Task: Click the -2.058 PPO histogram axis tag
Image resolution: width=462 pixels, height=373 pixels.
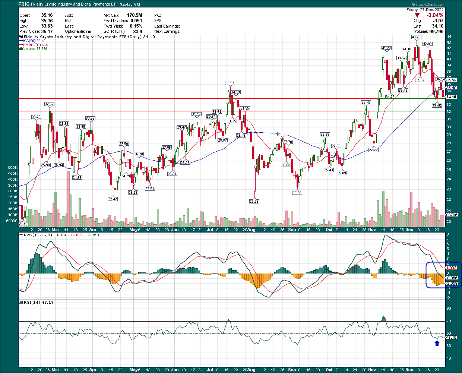Action: [452, 284]
